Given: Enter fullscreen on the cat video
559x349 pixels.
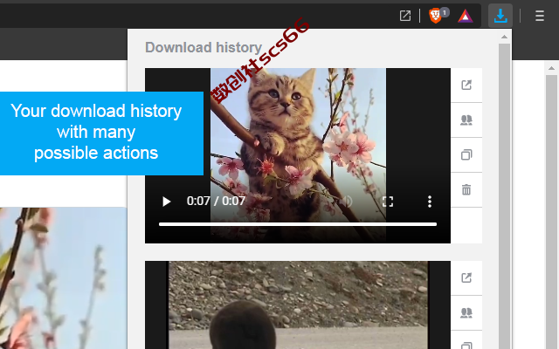Looking at the screenshot, I should point(388,202).
